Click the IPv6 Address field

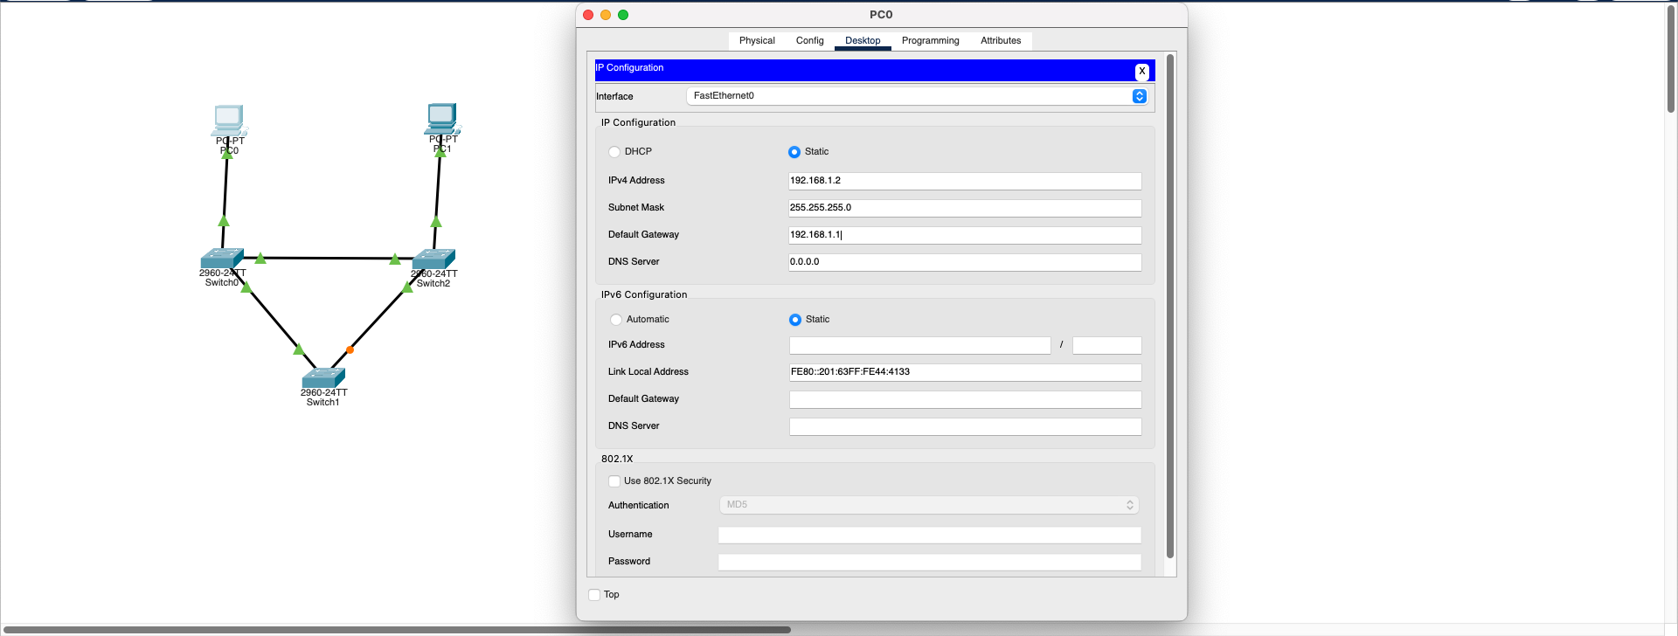pos(919,345)
